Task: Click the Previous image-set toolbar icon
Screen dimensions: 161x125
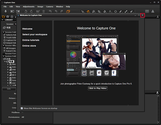Action: click(12, 11)
